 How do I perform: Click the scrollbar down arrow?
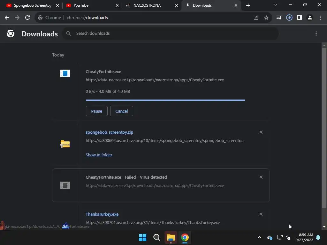point(324,227)
